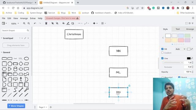Toggle the Line checkbox
This screenshot has height=110, width=196.
pyautogui.click(x=162, y=58)
